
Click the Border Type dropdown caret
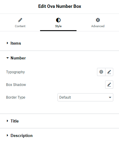[110, 97]
